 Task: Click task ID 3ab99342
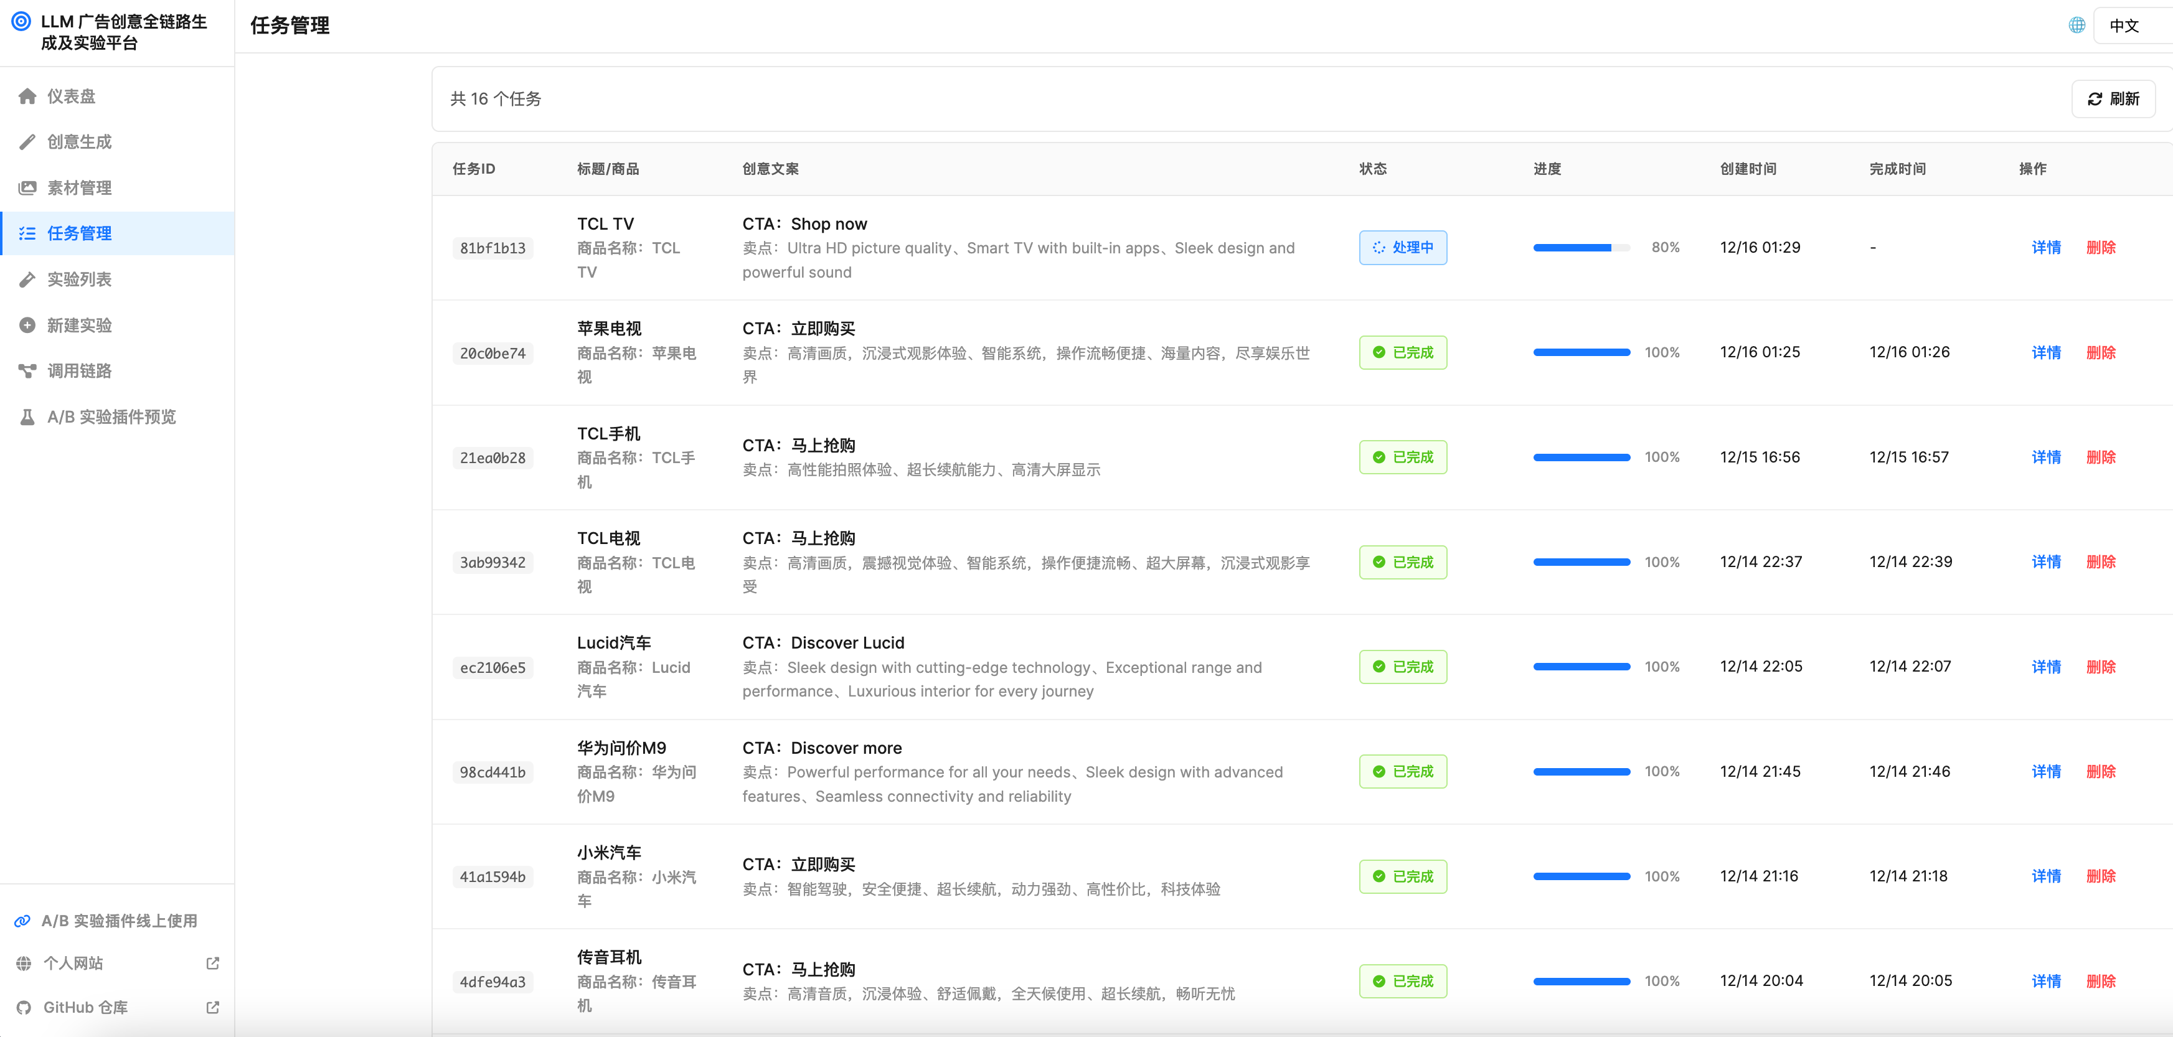[x=493, y=562]
